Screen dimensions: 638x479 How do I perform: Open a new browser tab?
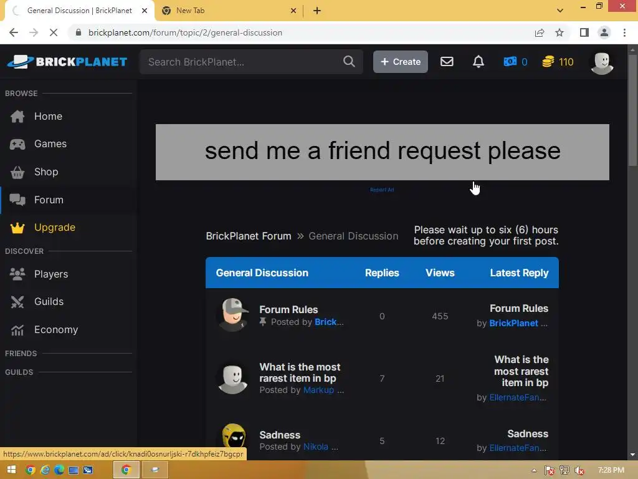point(317,11)
